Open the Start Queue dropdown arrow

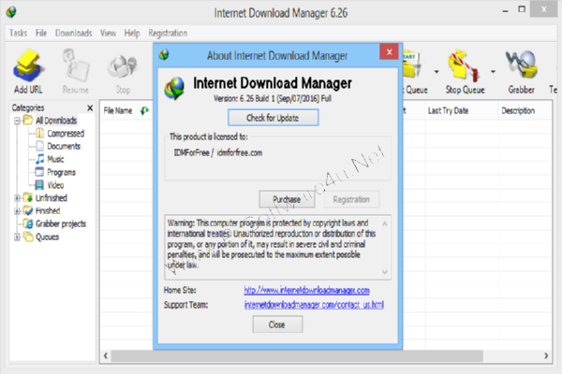point(436,72)
